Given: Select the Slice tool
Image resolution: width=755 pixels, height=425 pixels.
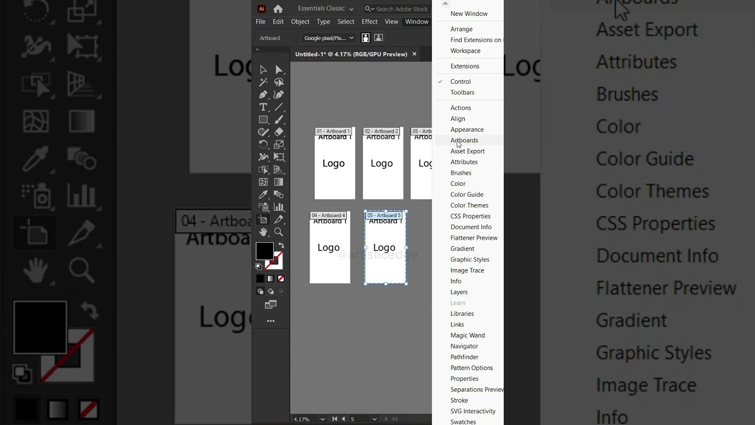Looking at the screenshot, I should pyautogui.click(x=279, y=220).
